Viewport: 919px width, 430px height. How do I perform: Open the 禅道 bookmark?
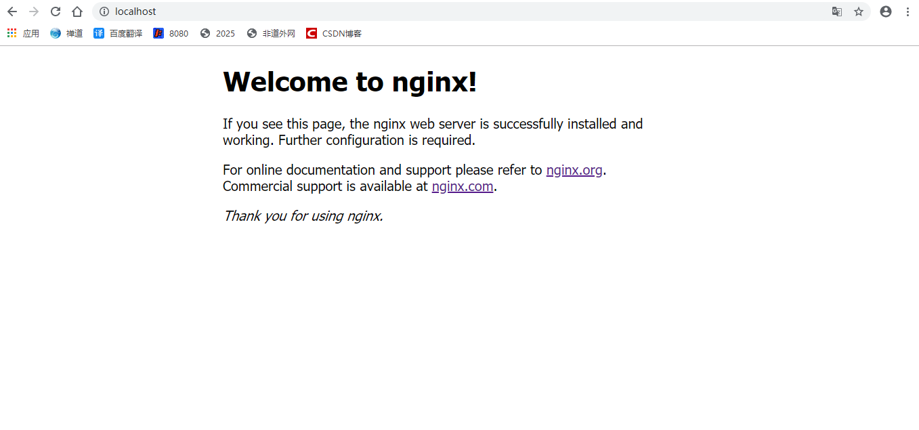pos(66,33)
